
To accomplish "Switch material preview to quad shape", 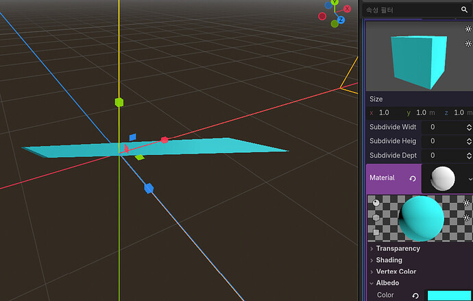I will pos(376,232).
